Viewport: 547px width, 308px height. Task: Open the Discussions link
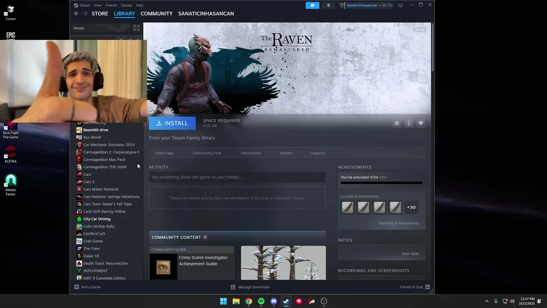[250, 153]
